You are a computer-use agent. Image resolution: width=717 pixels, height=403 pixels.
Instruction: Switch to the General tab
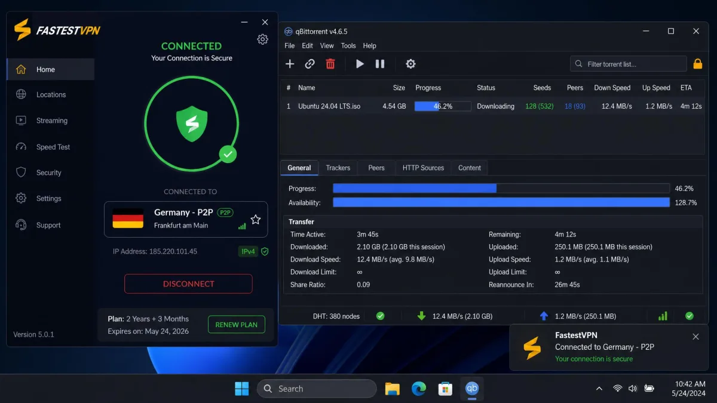(299, 168)
